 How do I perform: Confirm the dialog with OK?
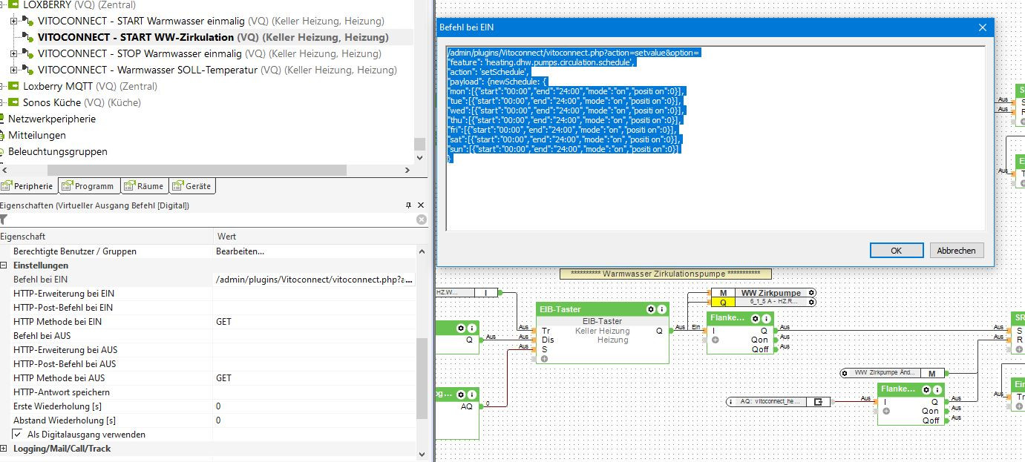pyautogui.click(x=896, y=251)
